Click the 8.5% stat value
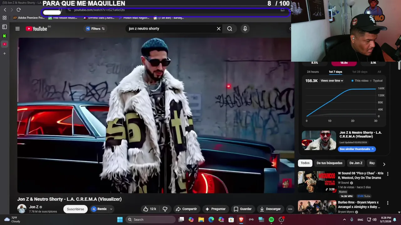The height and width of the screenshot is (225, 401). click(315, 63)
